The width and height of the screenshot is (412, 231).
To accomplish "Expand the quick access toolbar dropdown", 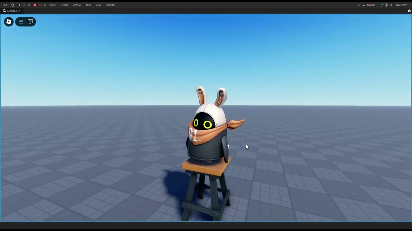I will [45, 5].
